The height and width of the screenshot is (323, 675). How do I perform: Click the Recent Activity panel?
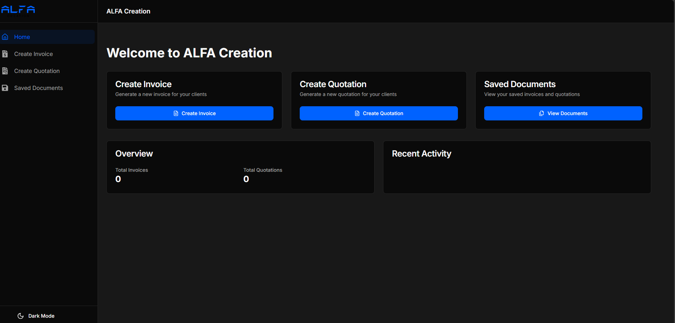[x=517, y=167]
